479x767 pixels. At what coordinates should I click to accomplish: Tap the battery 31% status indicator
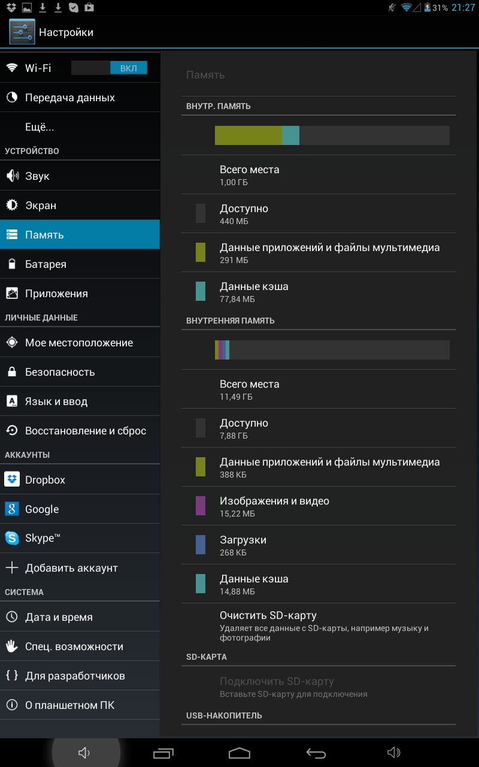(x=436, y=8)
